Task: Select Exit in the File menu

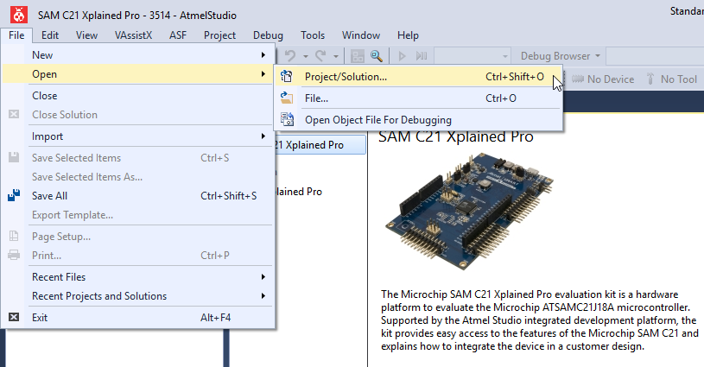Action: coord(137,317)
